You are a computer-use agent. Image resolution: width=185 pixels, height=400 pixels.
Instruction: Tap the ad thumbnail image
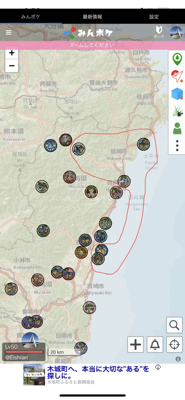(x=34, y=375)
